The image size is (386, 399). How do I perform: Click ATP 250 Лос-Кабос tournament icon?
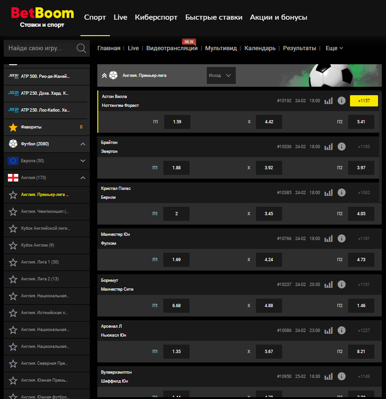(x=14, y=110)
